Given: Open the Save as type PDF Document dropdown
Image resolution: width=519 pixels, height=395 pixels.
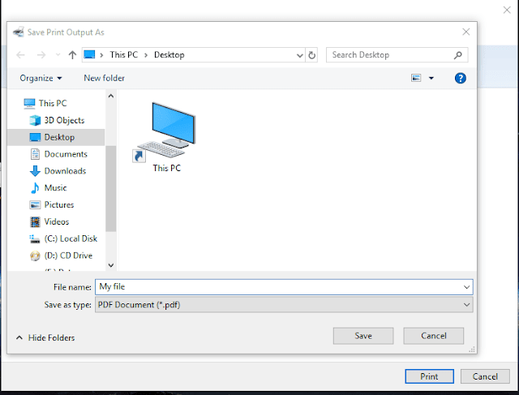Looking at the screenshot, I should 284,305.
